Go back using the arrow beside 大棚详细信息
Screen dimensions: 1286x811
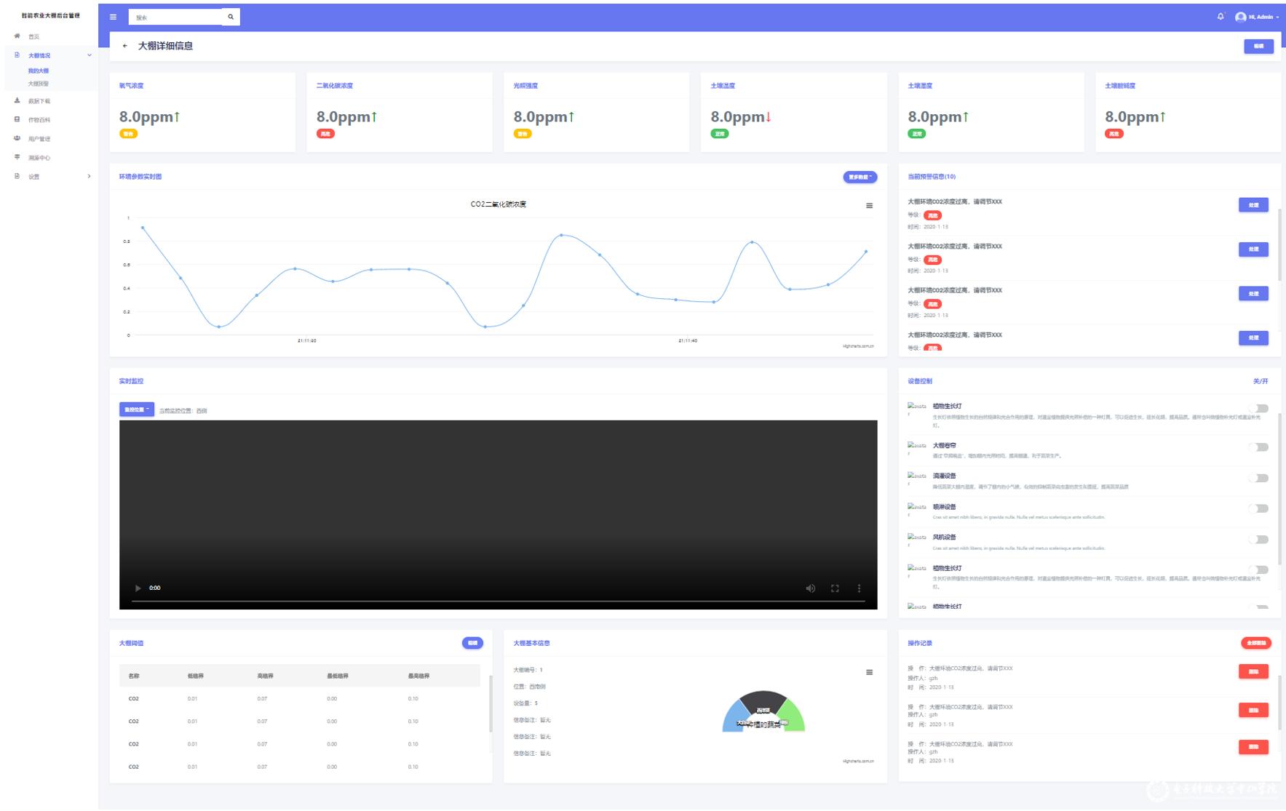[125, 46]
